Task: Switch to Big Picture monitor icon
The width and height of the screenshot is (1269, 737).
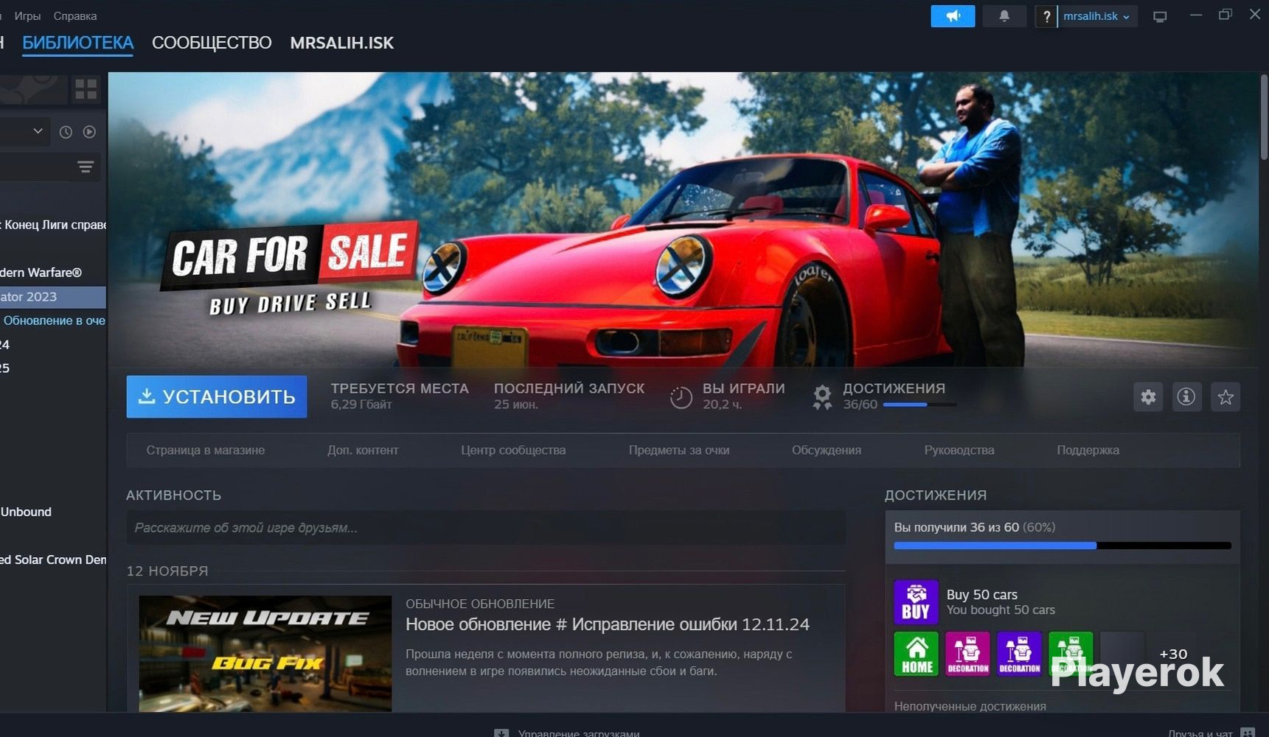Action: point(1160,16)
